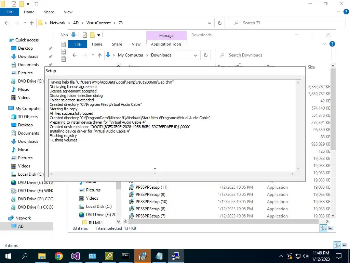This screenshot has width=350, height=263.
Task: Click the Search 73 box
Action: coord(287,23)
